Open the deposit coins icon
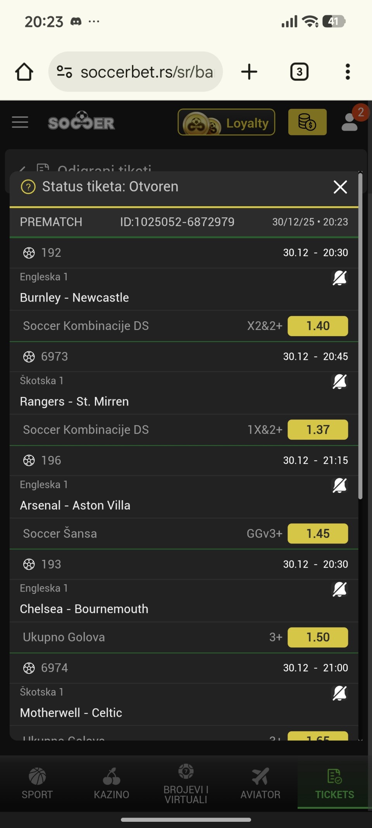The image size is (372, 828). click(307, 122)
